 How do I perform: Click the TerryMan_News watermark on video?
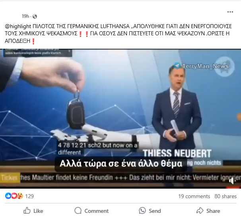point(205,66)
